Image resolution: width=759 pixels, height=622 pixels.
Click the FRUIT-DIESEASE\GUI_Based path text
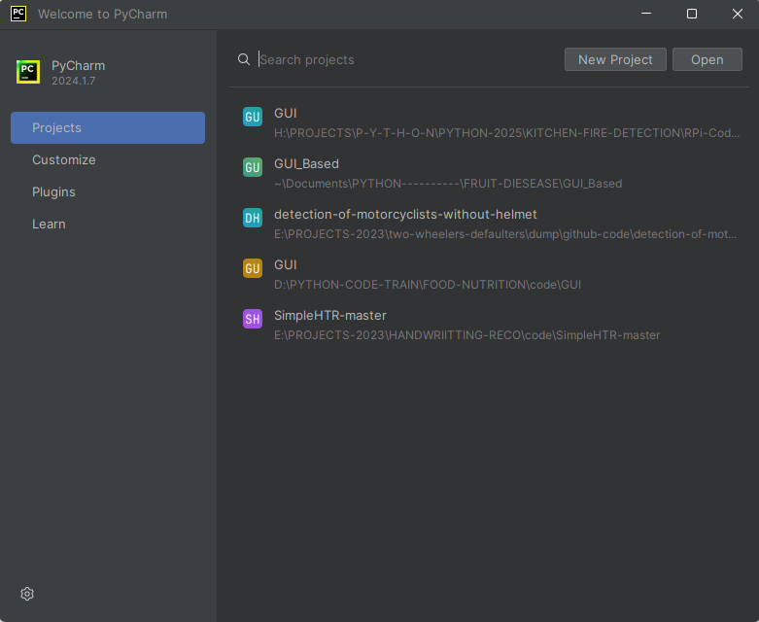[448, 184]
